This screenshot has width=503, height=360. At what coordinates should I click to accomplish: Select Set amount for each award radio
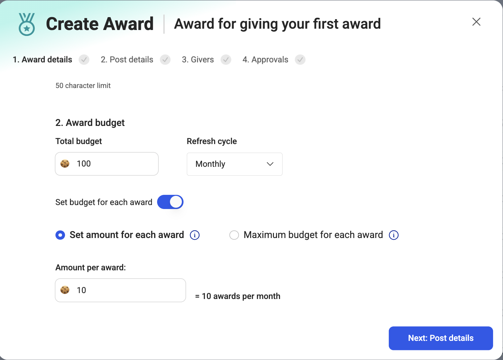(60, 235)
